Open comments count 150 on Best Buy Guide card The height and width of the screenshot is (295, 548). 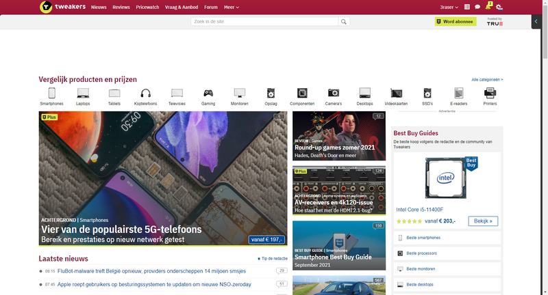click(x=378, y=226)
